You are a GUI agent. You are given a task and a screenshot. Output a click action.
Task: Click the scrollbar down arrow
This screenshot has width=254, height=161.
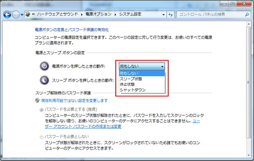coord(249,155)
